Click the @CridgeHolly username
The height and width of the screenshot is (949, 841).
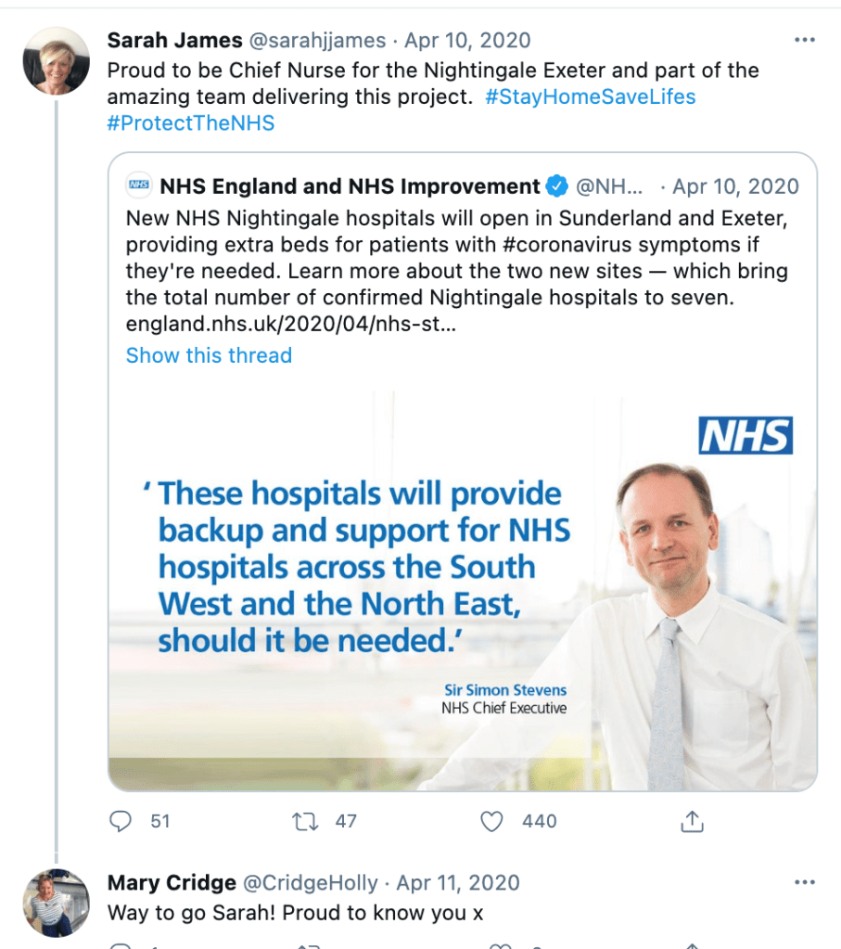point(310,882)
